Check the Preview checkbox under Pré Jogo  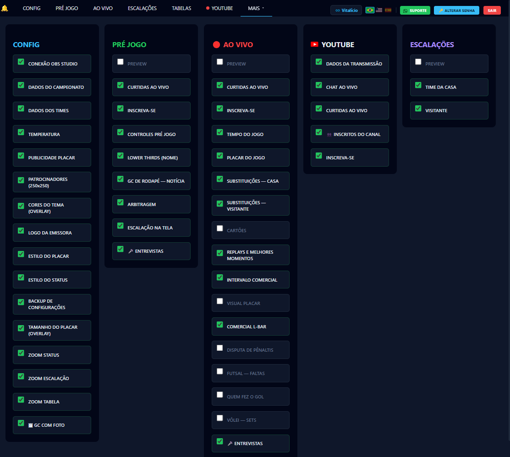click(121, 62)
